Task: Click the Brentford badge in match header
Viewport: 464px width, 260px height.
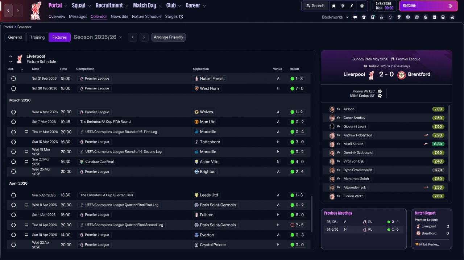Action: point(401,75)
